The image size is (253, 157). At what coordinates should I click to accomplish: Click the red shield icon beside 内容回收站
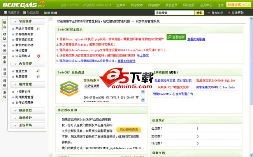pos(39,56)
